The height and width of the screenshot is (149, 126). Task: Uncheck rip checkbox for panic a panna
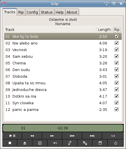[116, 109]
